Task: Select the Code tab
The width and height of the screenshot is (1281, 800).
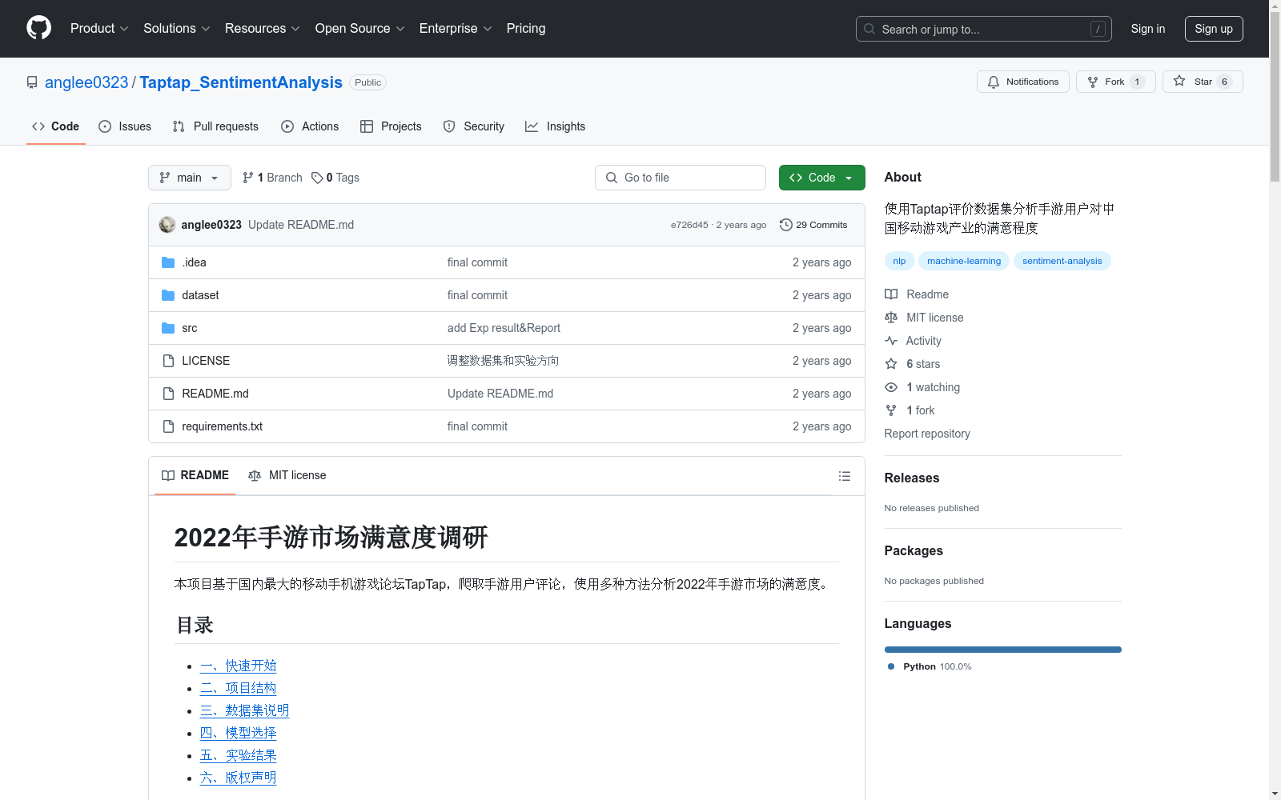Action: 56,126
